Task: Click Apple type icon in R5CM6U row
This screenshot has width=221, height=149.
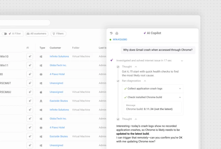Action: [41, 92]
